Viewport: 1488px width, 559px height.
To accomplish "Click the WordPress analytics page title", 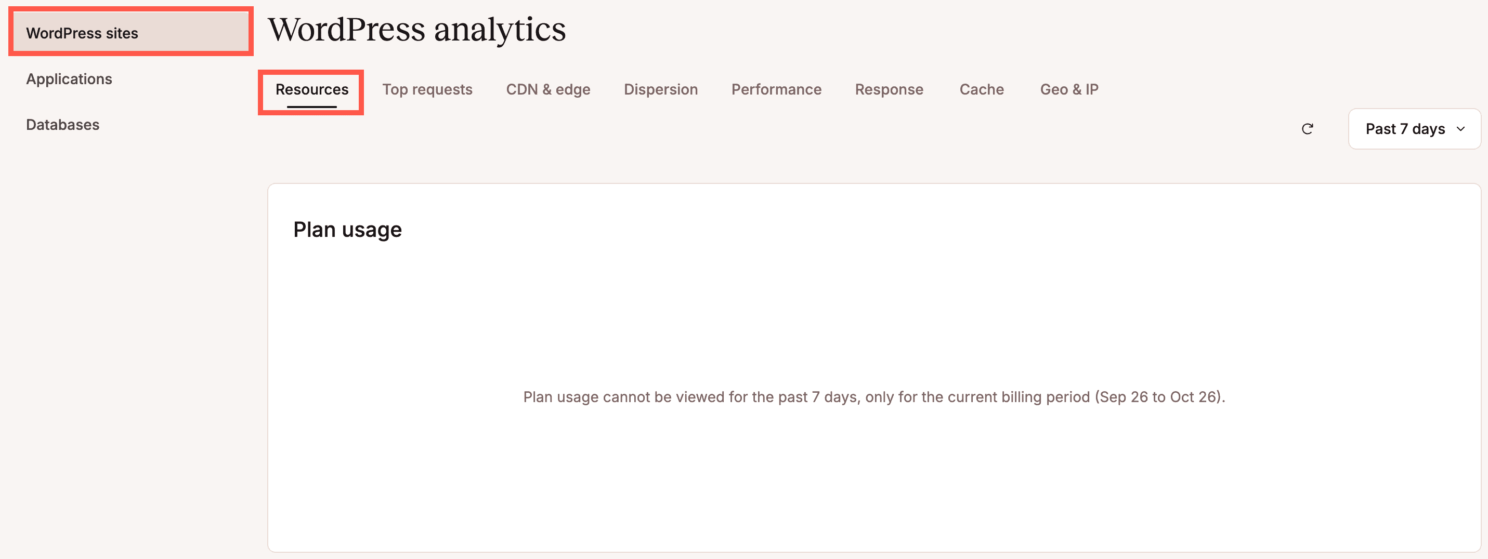I will (417, 30).
